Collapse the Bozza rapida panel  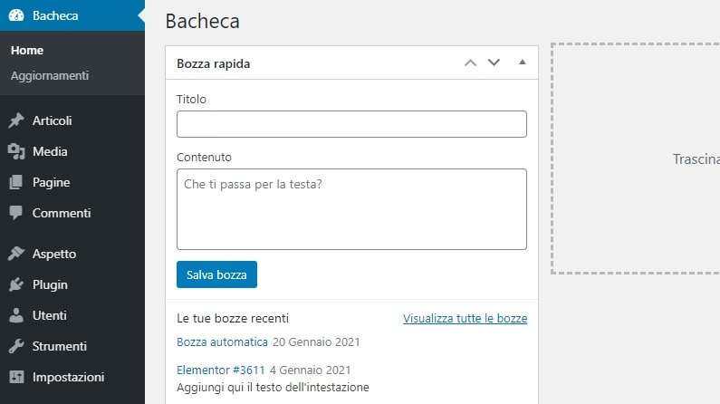click(522, 63)
